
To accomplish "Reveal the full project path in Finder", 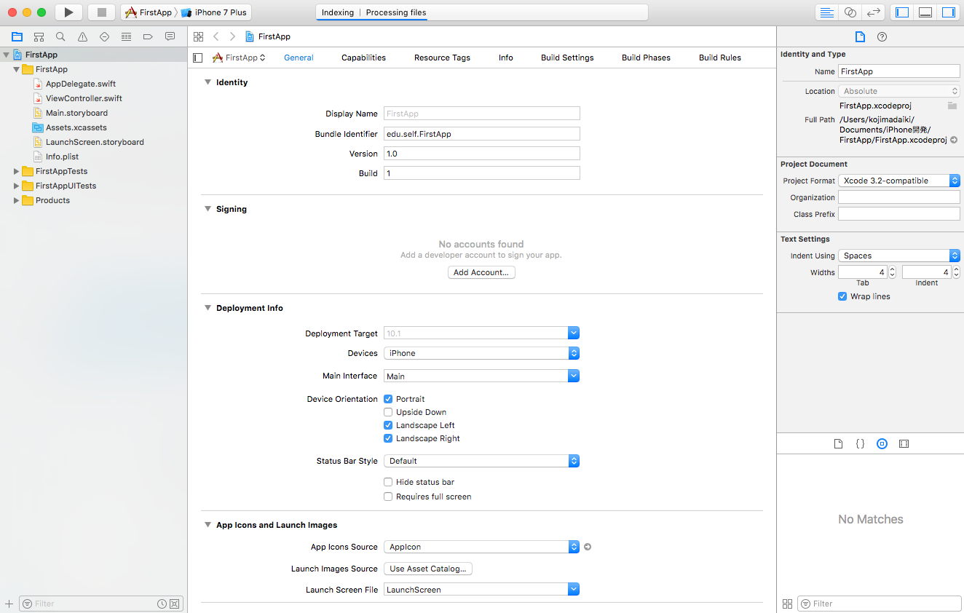I will [x=954, y=140].
